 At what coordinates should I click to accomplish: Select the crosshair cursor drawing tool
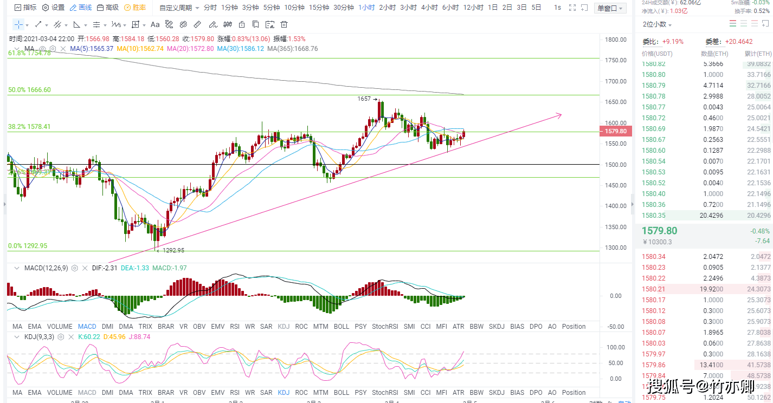point(18,24)
